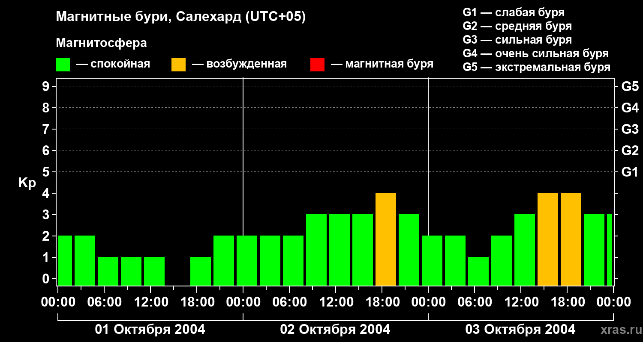This screenshot has width=643, height=342.
Task: Click the '06:00' time label above 02 Октября
Action: coord(289,302)
